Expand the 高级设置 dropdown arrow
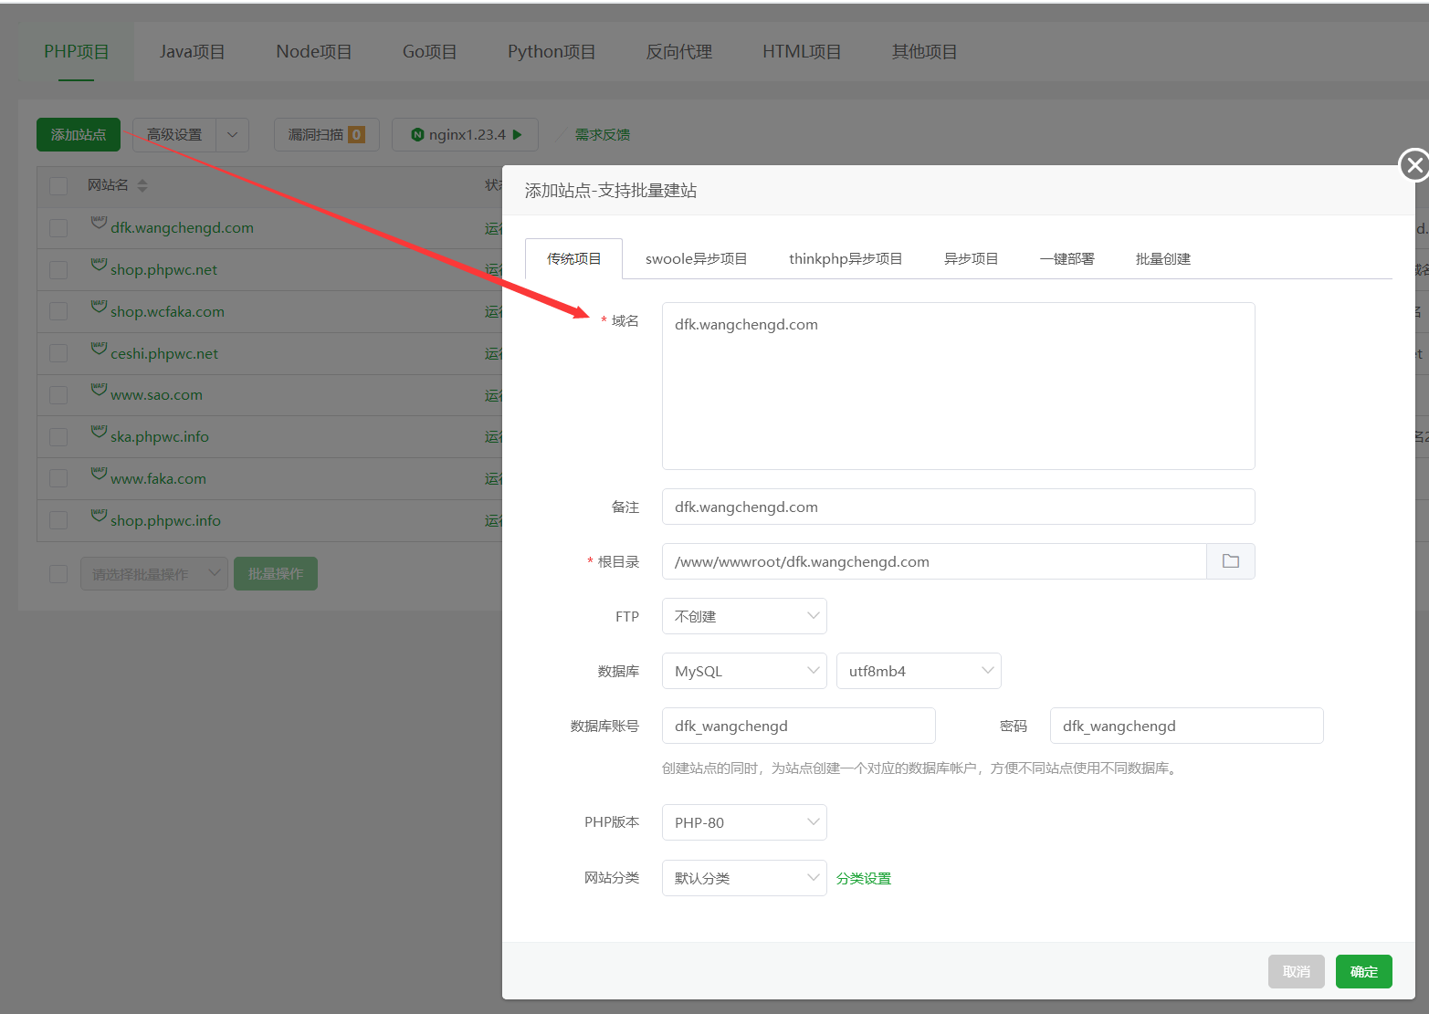Screen dimensions: 1429x1014 point(232,134)
